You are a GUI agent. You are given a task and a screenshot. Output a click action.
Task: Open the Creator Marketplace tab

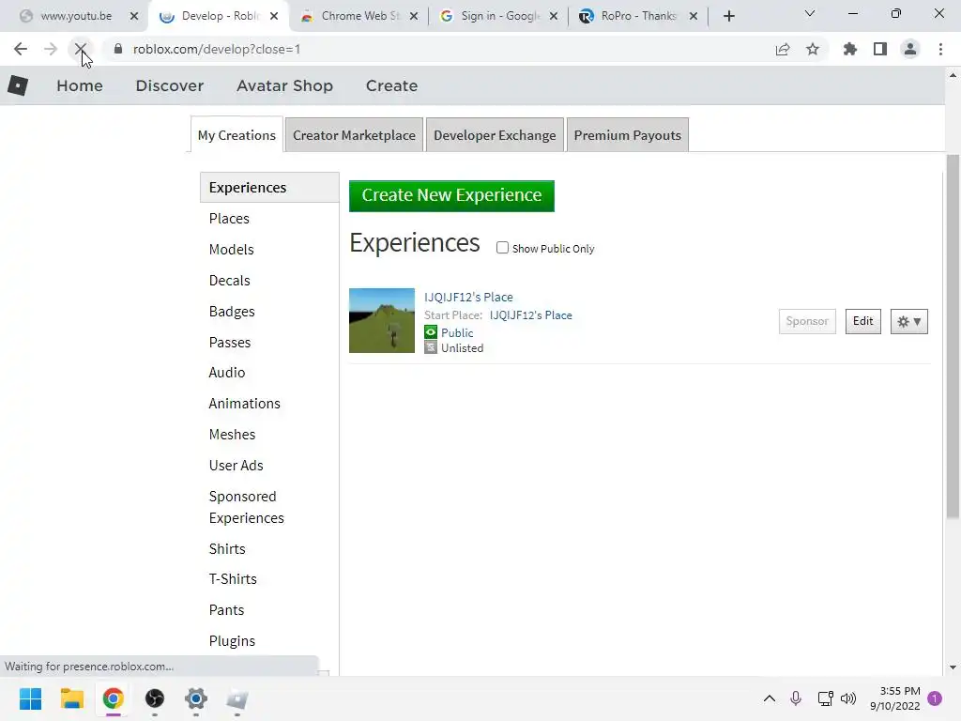pos(354,135)
